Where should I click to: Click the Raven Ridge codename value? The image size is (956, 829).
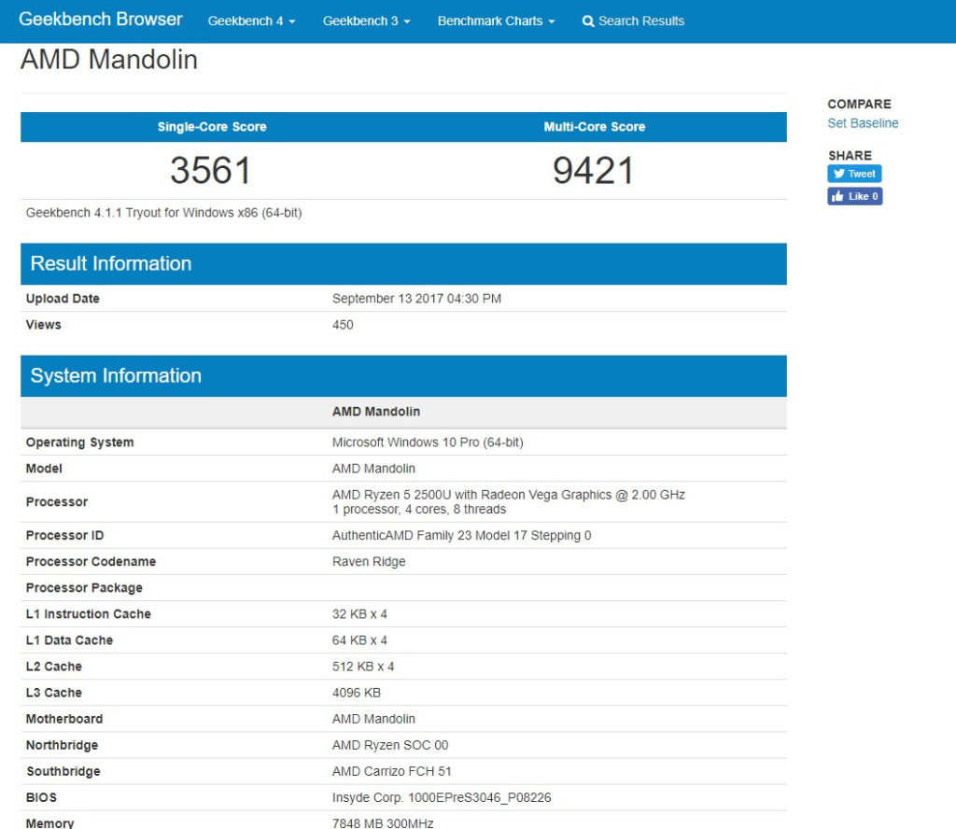tap(369, 562)
